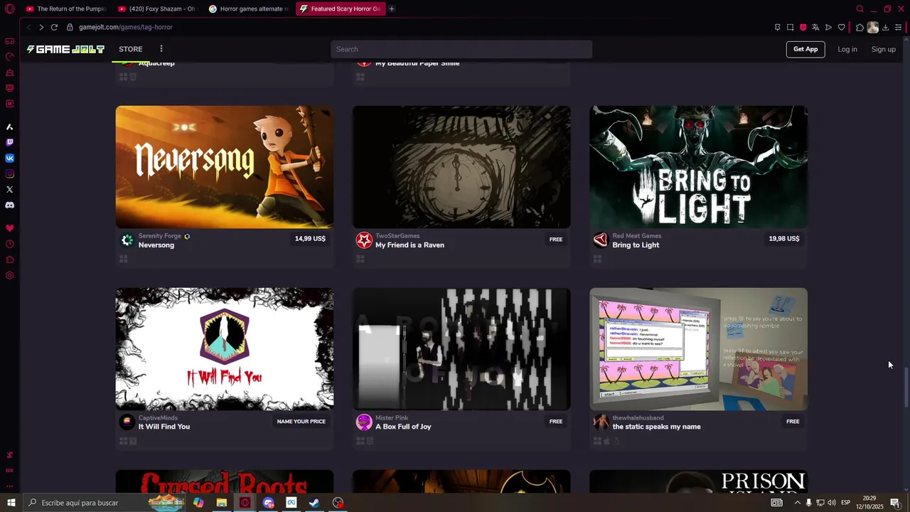Switch to the Foxy Shazam YouTube tab

point(157,9)
